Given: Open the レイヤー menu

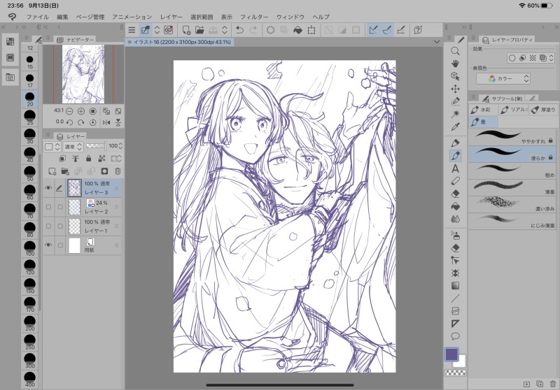Looking at the screenshot, I should click(x=171, y=17).
